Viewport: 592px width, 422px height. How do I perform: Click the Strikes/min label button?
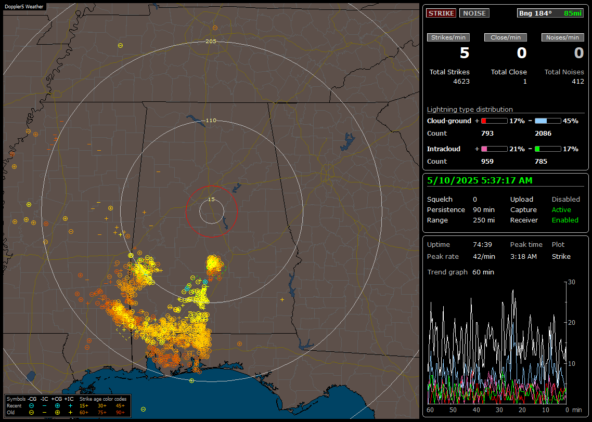(448, 37)
